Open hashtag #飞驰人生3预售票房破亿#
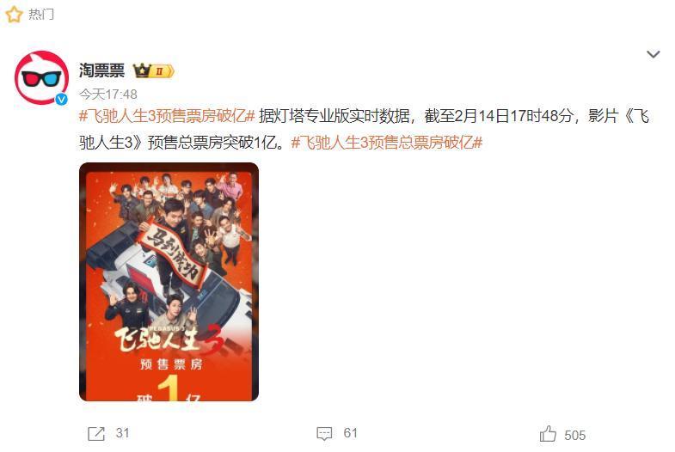 click(168, 116)
